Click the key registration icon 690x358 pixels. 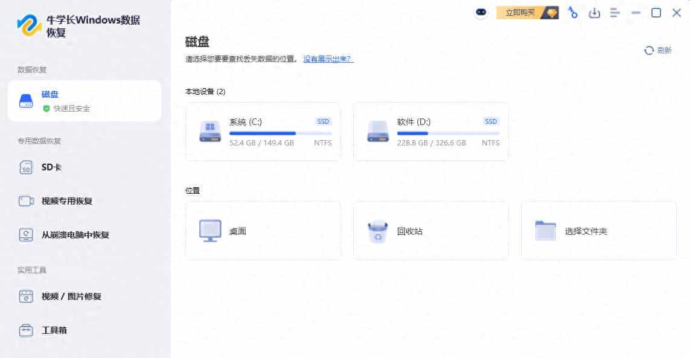coord(572,13)
